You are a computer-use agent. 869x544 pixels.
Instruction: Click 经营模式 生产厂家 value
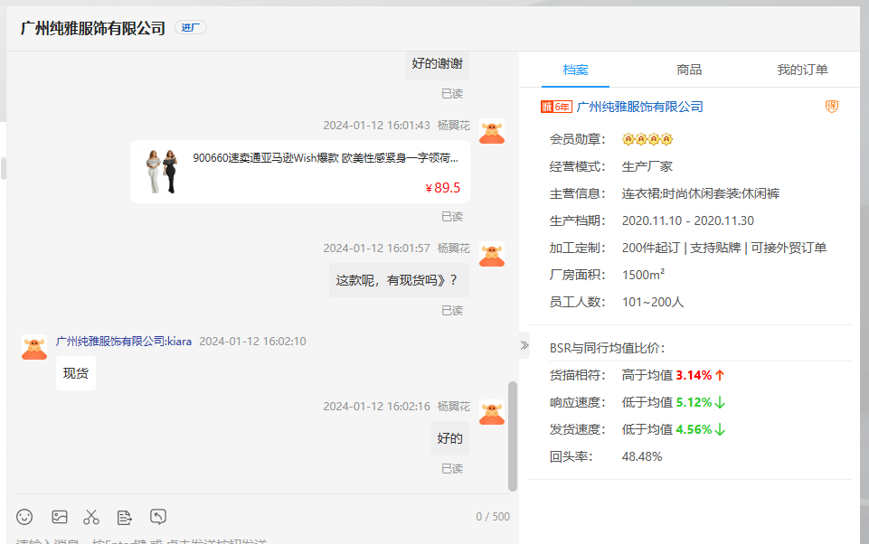[x=647, y=166]
